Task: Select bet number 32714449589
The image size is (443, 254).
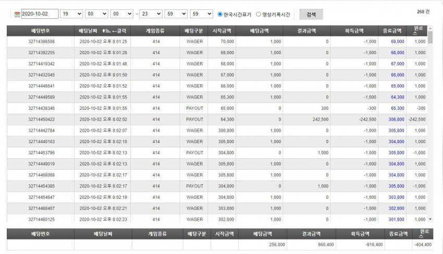Action: [x=42, y=97]
